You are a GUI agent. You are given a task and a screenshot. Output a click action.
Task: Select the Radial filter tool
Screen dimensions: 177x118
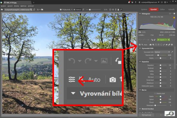(161, 45)
